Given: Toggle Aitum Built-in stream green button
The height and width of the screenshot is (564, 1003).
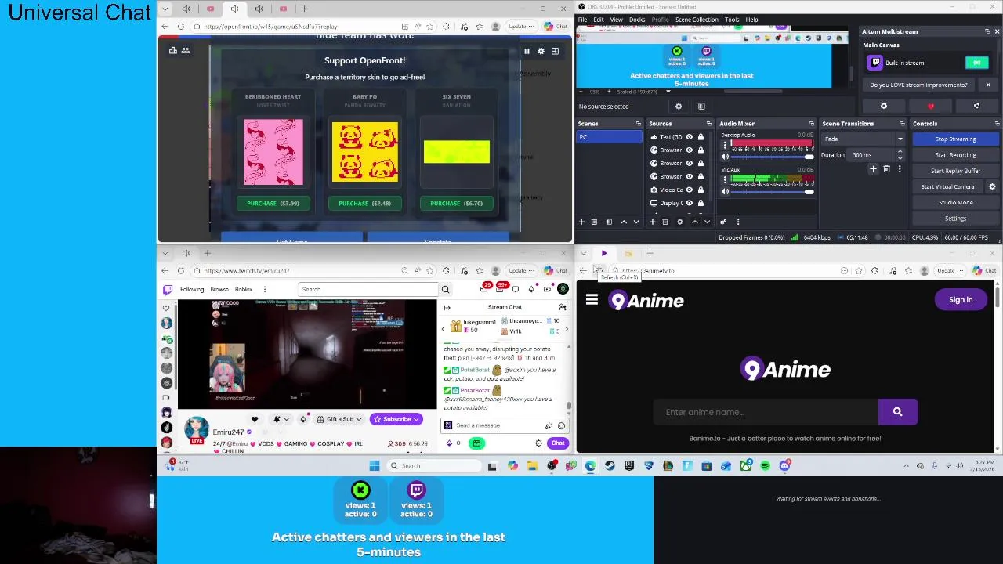Looking at the screenshot, I should click(976, 63).
